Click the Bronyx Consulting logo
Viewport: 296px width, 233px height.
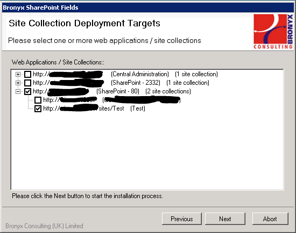pyautogui.click(x=273, y=32)
